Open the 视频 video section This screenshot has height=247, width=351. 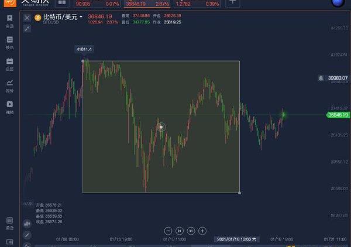pyautogui.click(x=9, y=107)
